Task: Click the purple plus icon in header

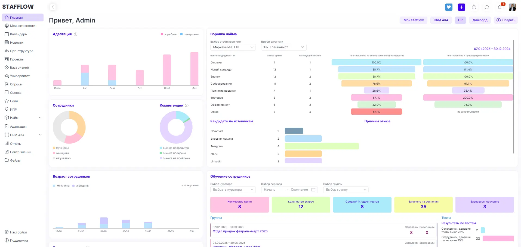Action: pos(461,7)
